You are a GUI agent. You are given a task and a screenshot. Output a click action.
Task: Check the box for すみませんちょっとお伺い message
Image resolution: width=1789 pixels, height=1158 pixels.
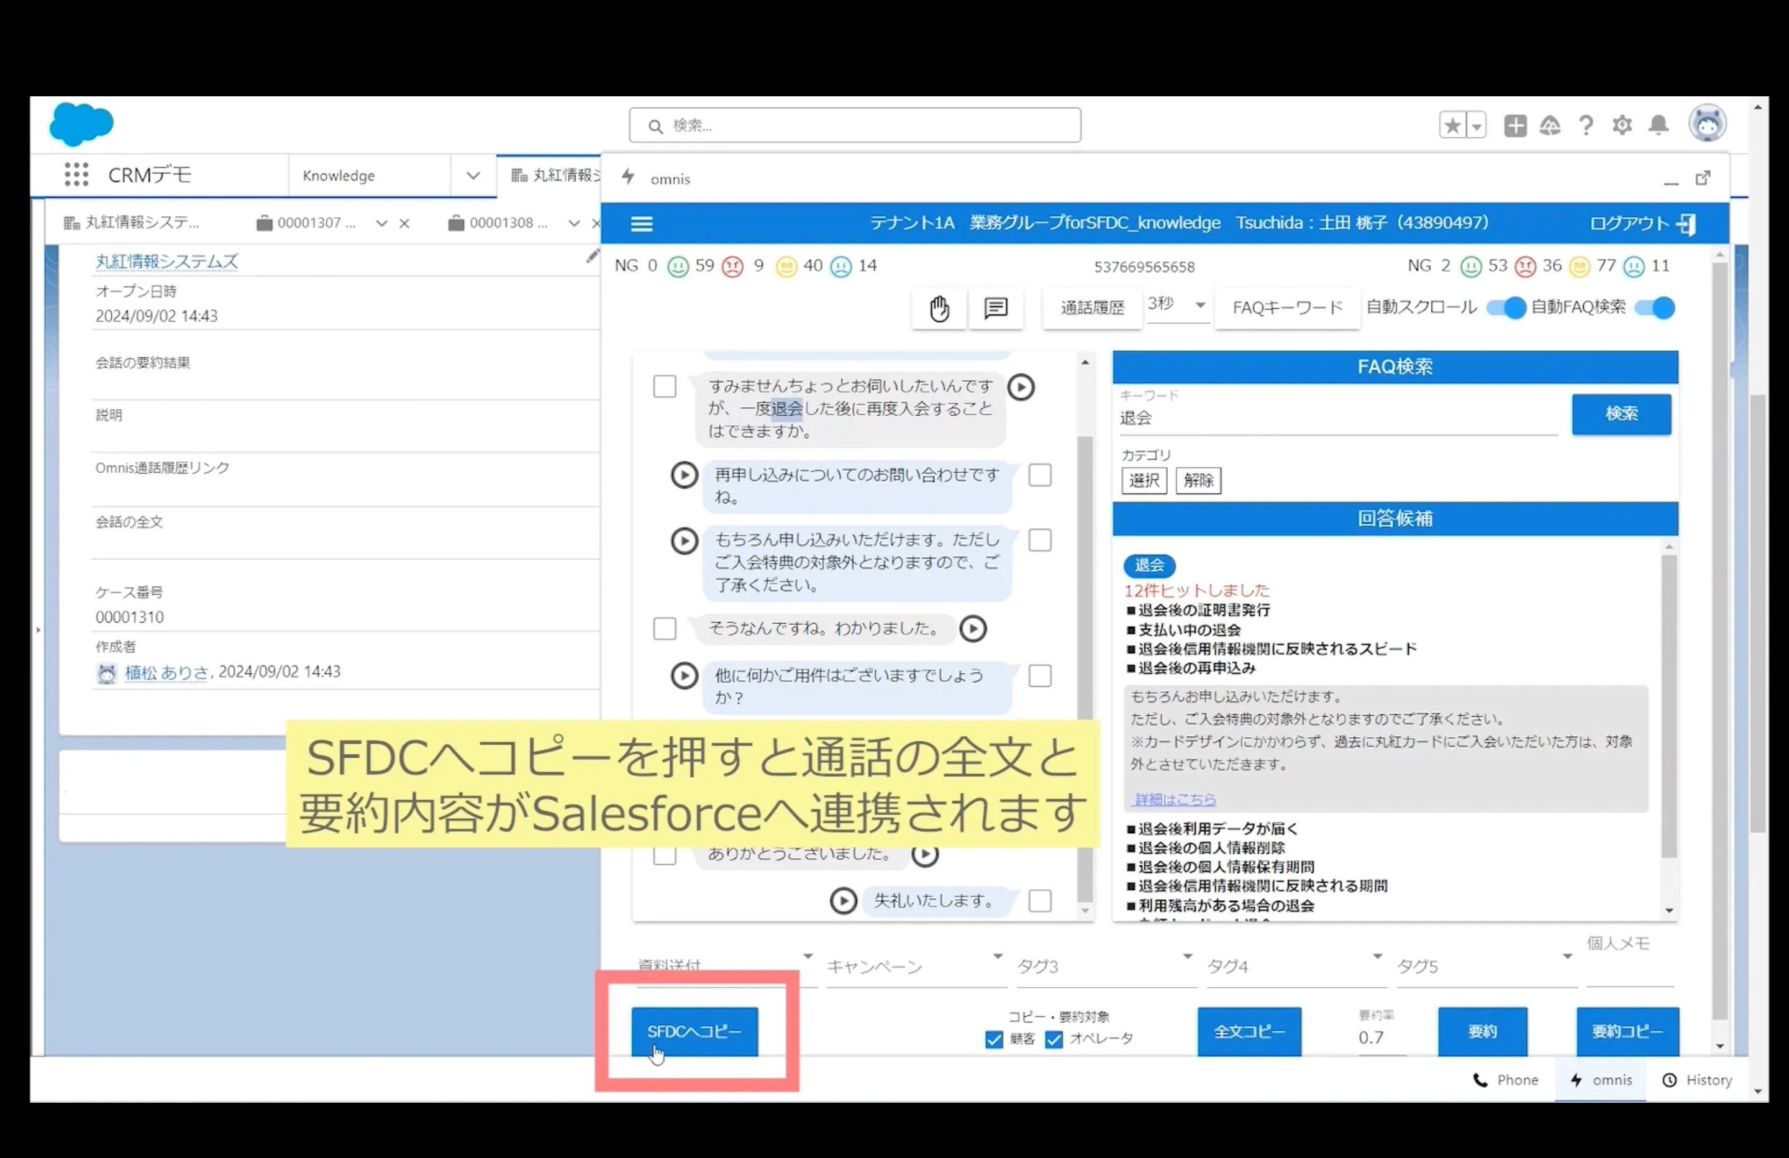665,386
